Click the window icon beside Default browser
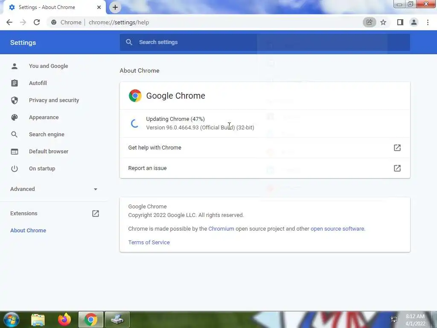 click(15, 152)
